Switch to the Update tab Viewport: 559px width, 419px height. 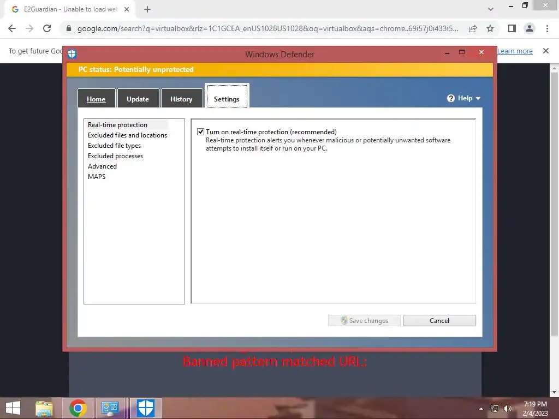138,99
